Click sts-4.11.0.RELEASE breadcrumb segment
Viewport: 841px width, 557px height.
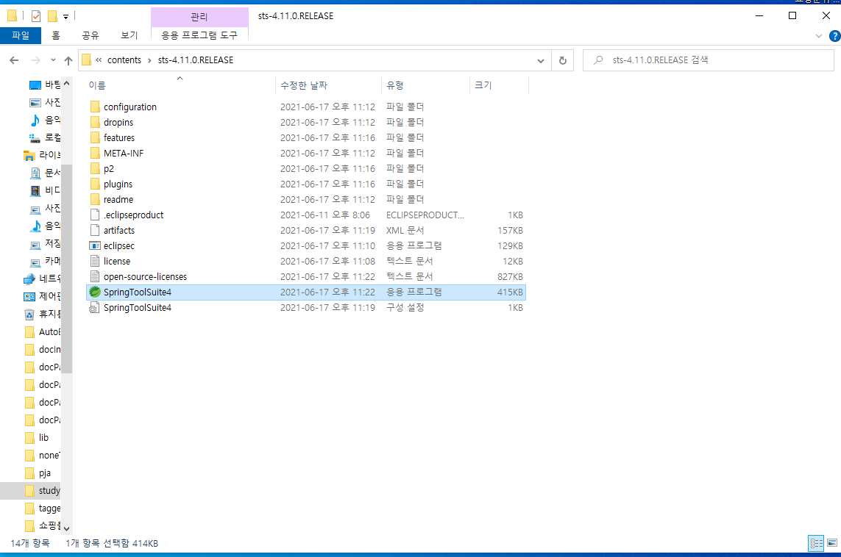196,60
